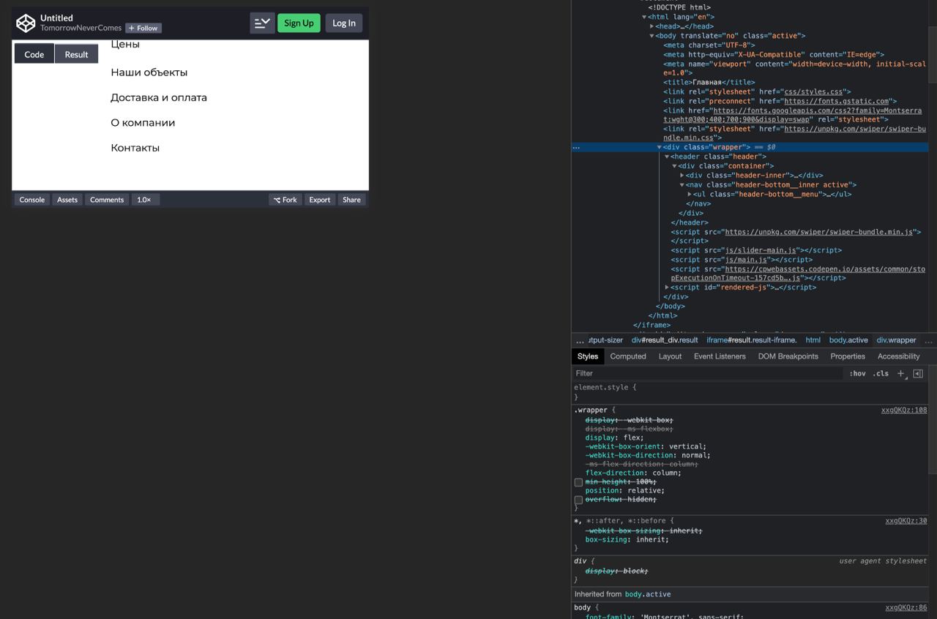Toggle computed styles sidebar pane icon
The width and height of the screenshot is (937, 619).
point(918,373)
